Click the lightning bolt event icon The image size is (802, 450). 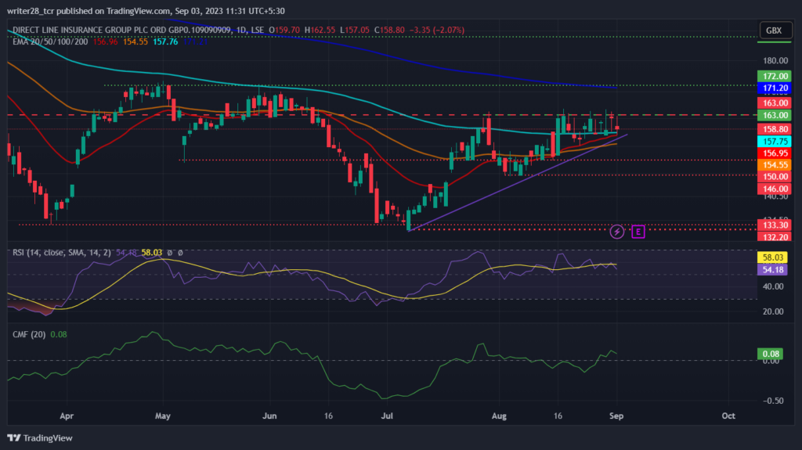(x=617, y=232)
